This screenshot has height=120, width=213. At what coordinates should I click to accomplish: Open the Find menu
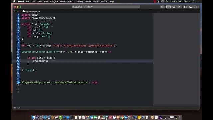(x=46, y=1)
